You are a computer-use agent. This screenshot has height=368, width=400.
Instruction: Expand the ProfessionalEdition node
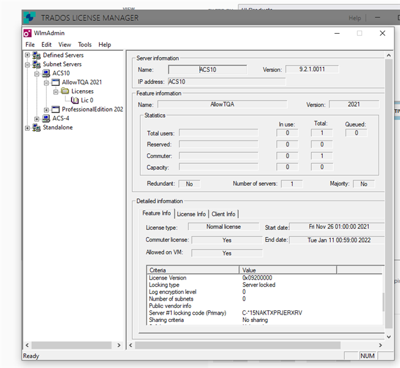46,110
